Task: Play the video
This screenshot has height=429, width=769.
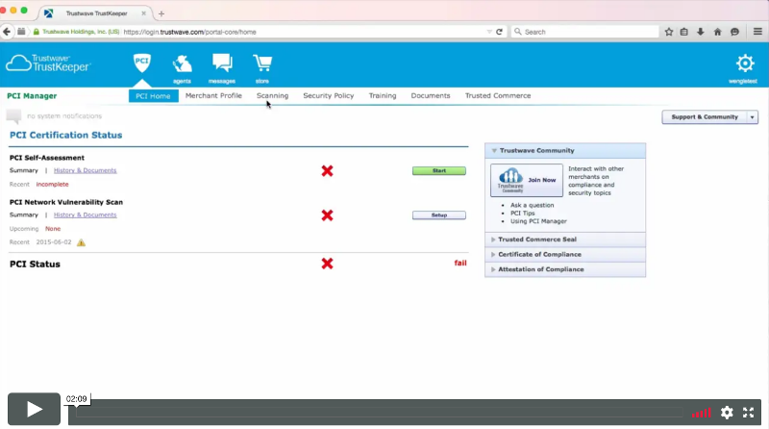Action: click(34, 410)
